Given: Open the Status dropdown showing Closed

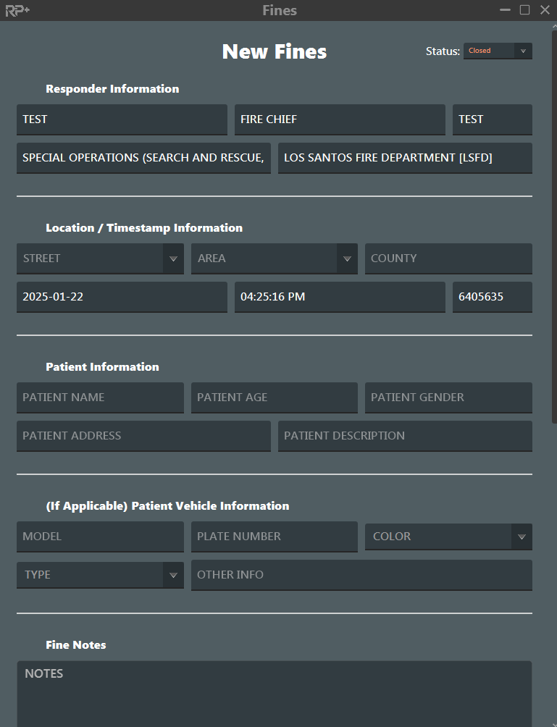Looking at the screenshot, I should 497,51.
